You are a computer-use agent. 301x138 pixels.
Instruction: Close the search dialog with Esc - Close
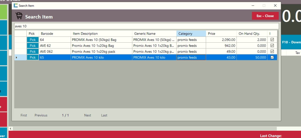[265, 16]
